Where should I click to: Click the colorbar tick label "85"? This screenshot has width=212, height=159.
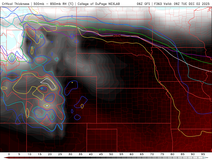[183, 154]
